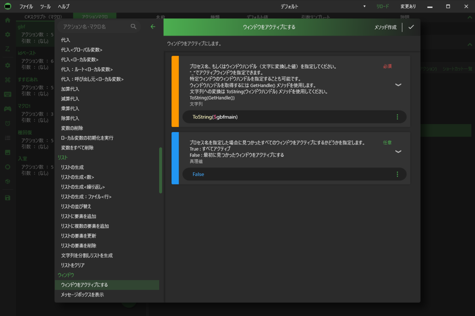Image resolution: width=475 pixels, height=316 pixels.
Task: Click the action list vertical scrollbar
Action: [x=160, y=170]
